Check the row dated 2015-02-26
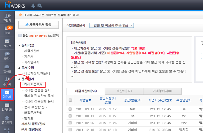The width and height of the screenshot is (203, 133). (70, 123)
